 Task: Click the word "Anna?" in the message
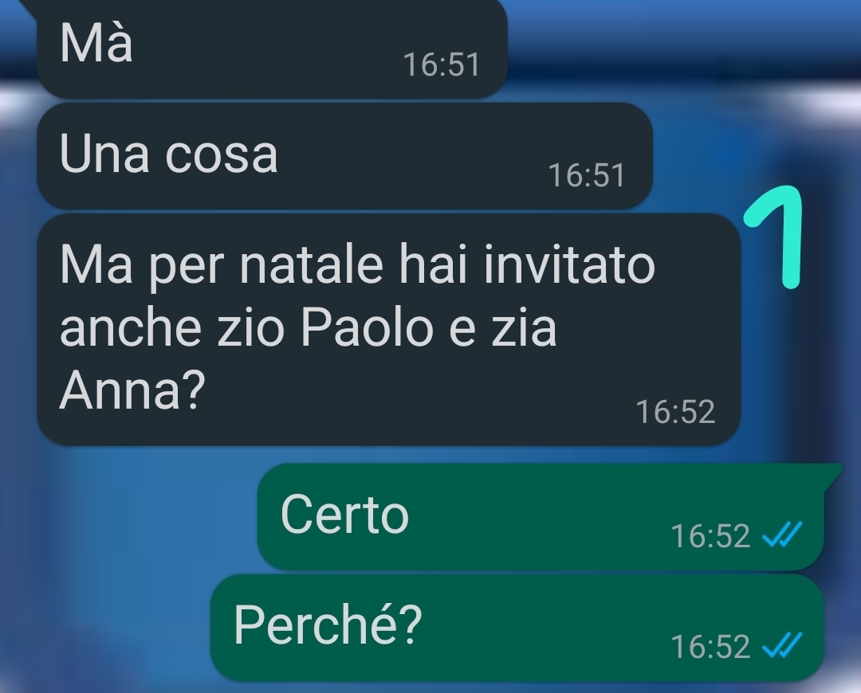[x=132, y=390]
